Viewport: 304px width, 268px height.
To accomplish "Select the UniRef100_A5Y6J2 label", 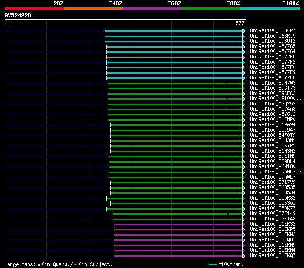I will (273, 115).
